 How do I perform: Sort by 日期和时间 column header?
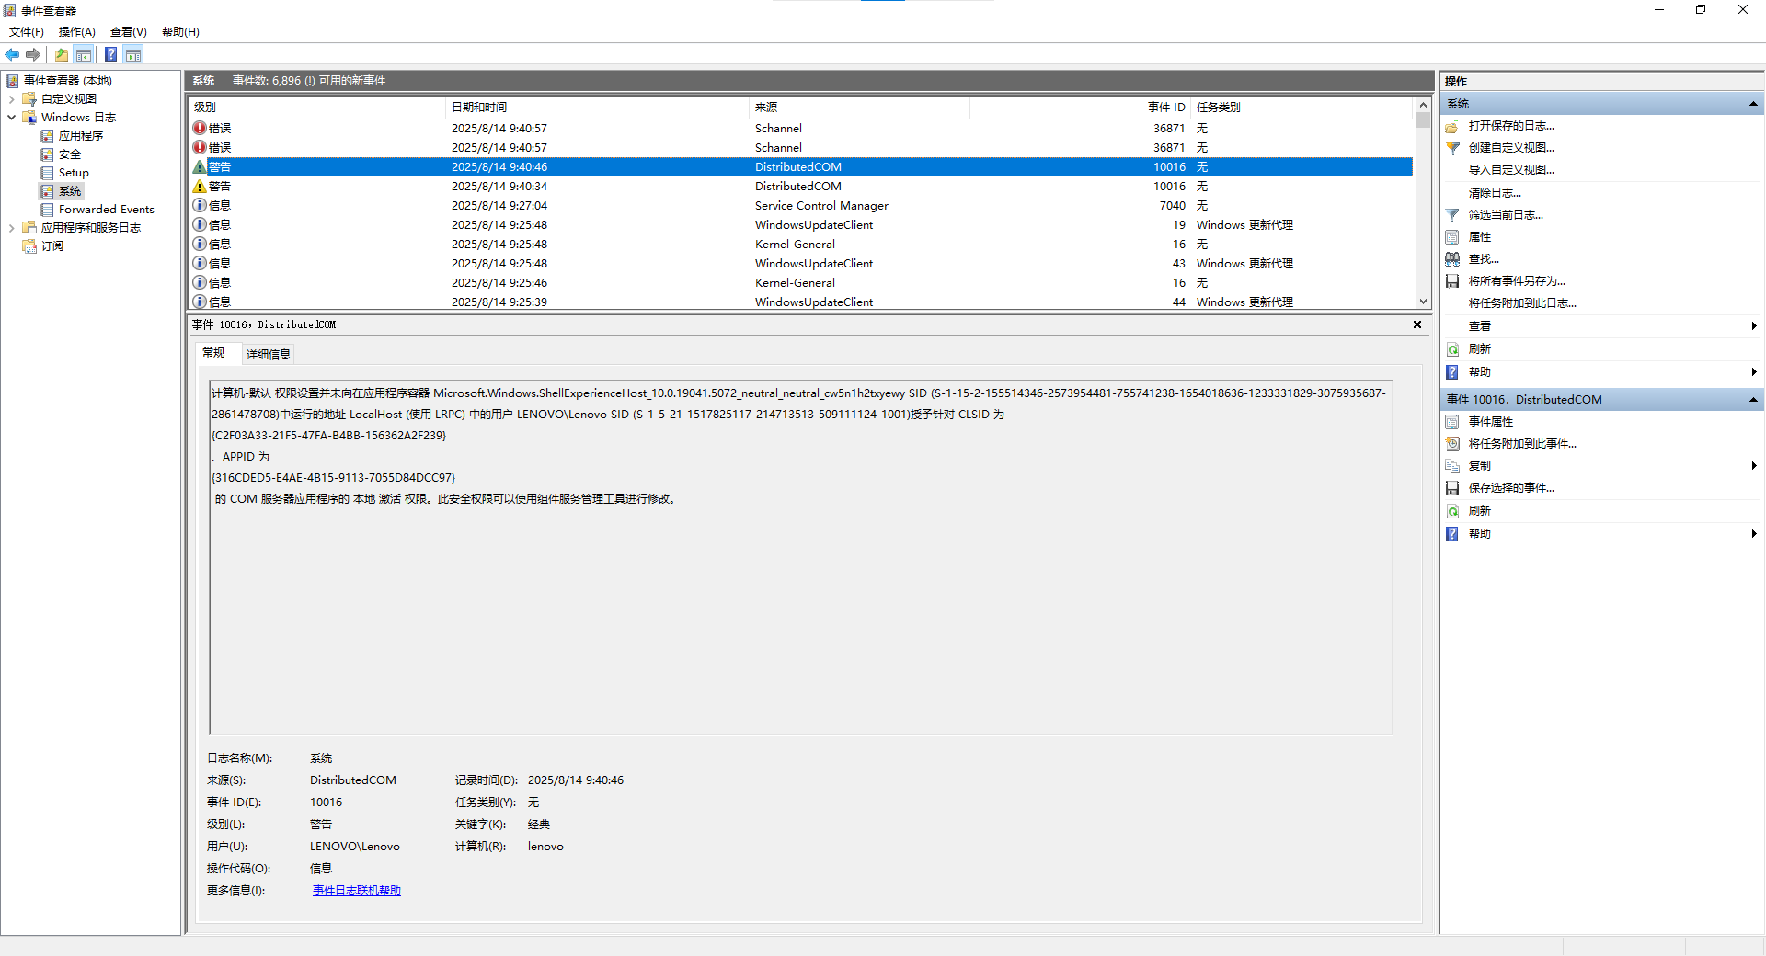pyautogui.click(x=597, y=108)
